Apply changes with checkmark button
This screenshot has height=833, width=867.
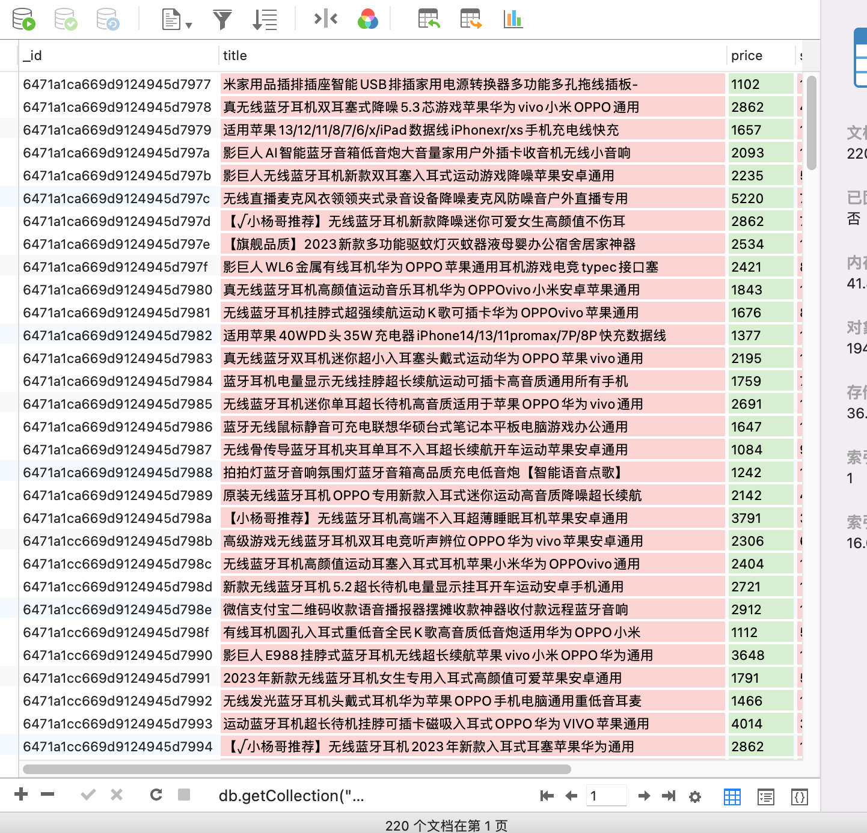pos(88,795)
